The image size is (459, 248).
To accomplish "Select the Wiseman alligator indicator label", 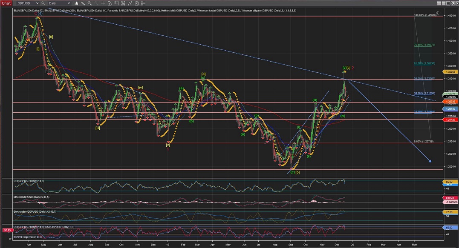I will tap(269, 11).
